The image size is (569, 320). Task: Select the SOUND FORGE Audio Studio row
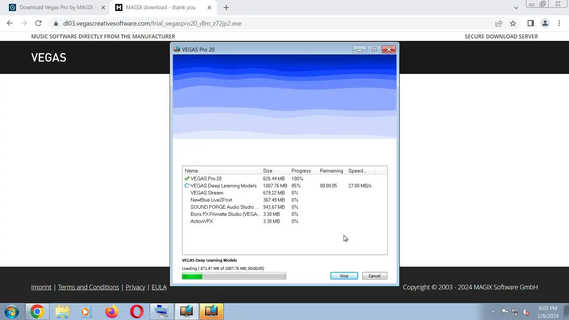[284, 207]
